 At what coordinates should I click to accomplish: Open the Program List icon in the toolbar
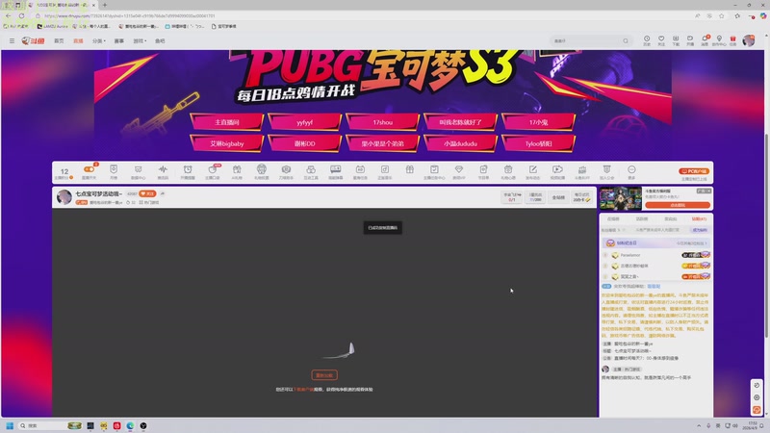click(x=483, y=171)
